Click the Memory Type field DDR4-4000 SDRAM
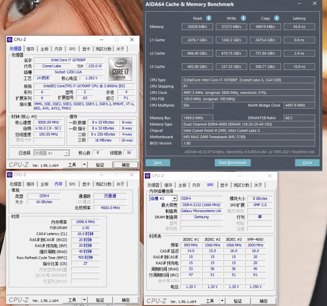Image resolution: width=327 pixels, height=306 pixels. pos(248,124)
